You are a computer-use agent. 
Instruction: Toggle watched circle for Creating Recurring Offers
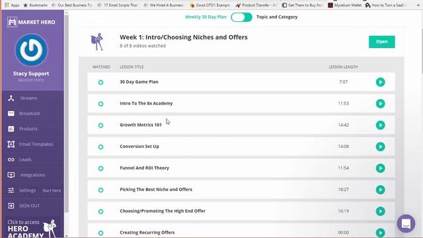coord(100,233)
